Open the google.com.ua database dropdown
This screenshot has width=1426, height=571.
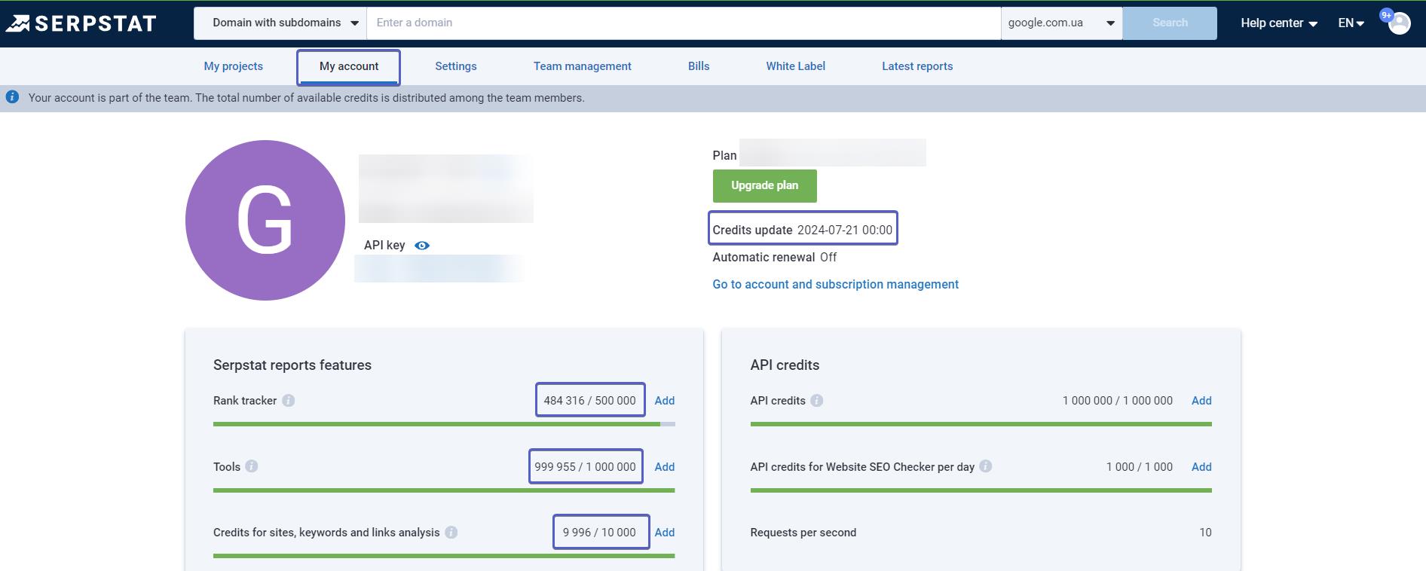[x=1061, y=23]
